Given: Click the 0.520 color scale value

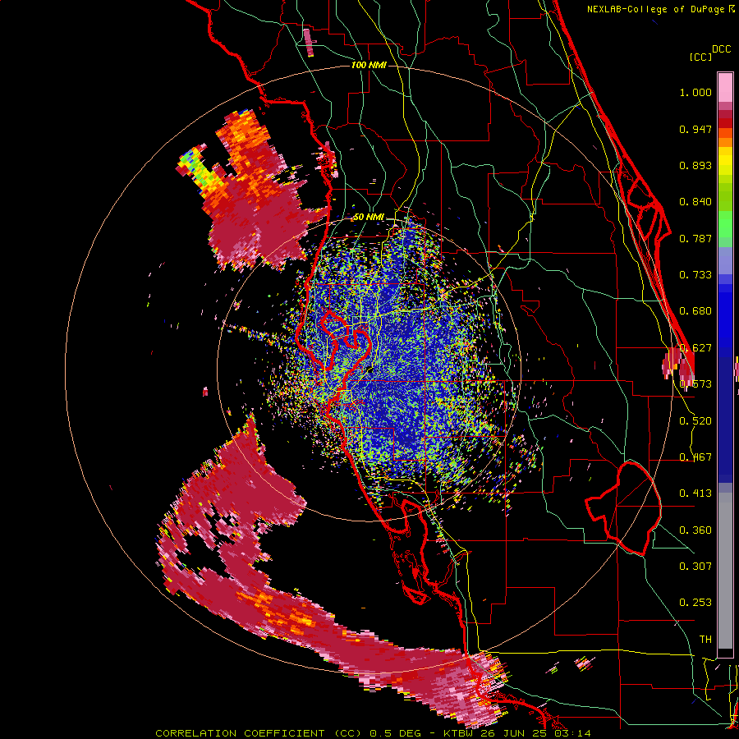Looking at the screenshot, I should tap(695, 421).
